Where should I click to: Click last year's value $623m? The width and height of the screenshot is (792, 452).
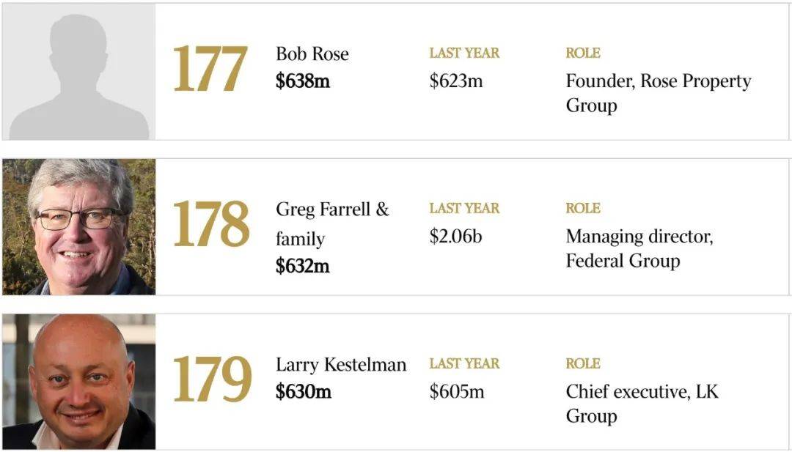click(x=456, y=81)
